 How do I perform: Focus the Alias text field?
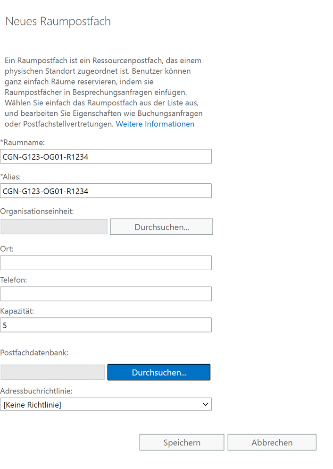point(106,191)
